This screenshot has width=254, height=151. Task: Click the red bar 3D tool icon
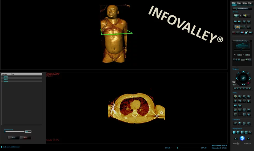234,32
